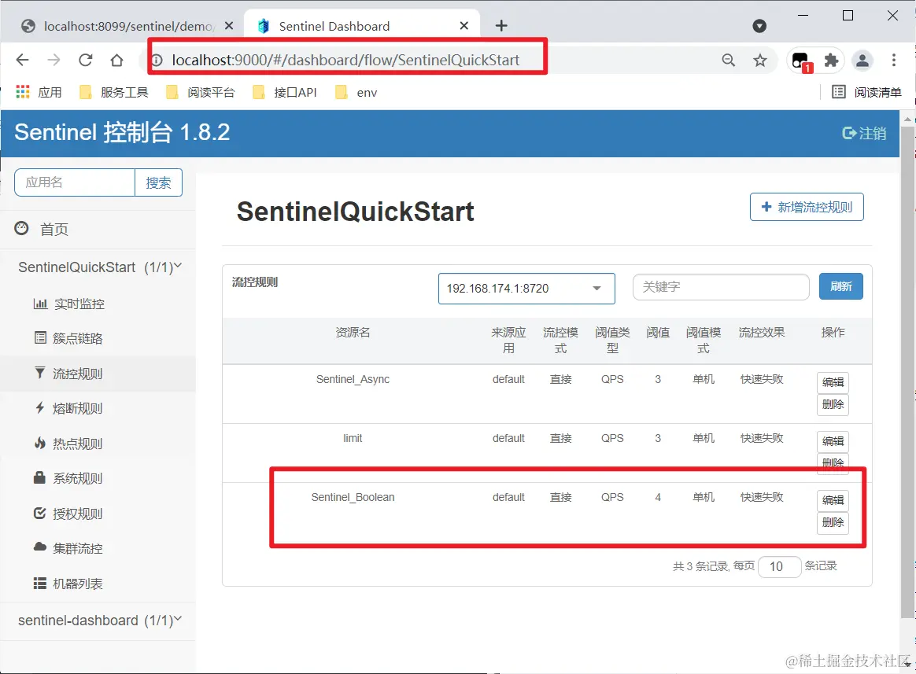This screenshot has height=674, width=916.
Task: Open the tab search dropdown circle
Action: (x=759, y=26)
